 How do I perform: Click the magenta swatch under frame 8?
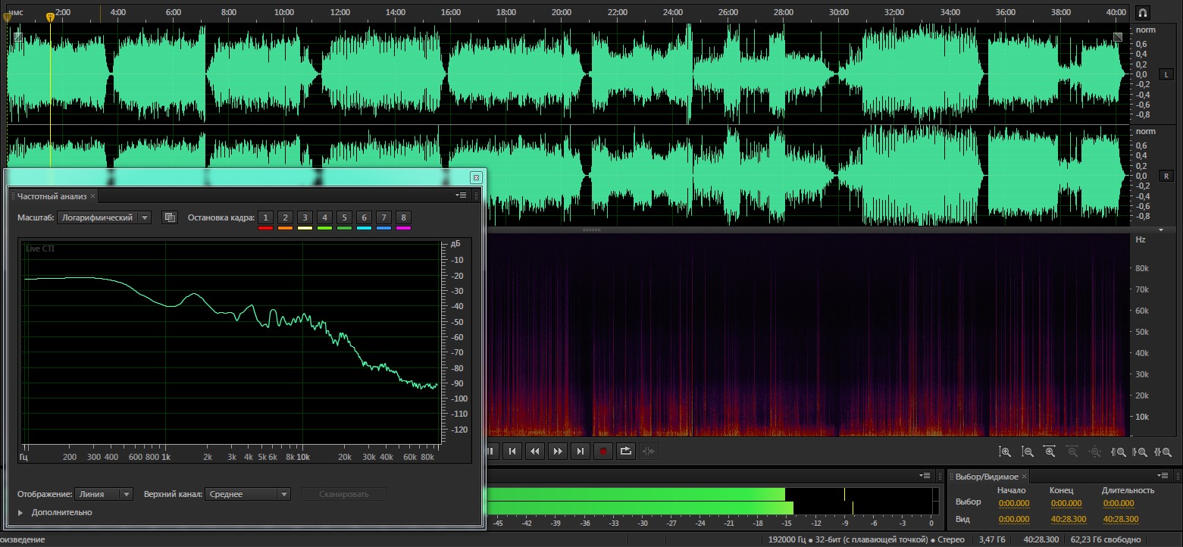pos(403,227)
